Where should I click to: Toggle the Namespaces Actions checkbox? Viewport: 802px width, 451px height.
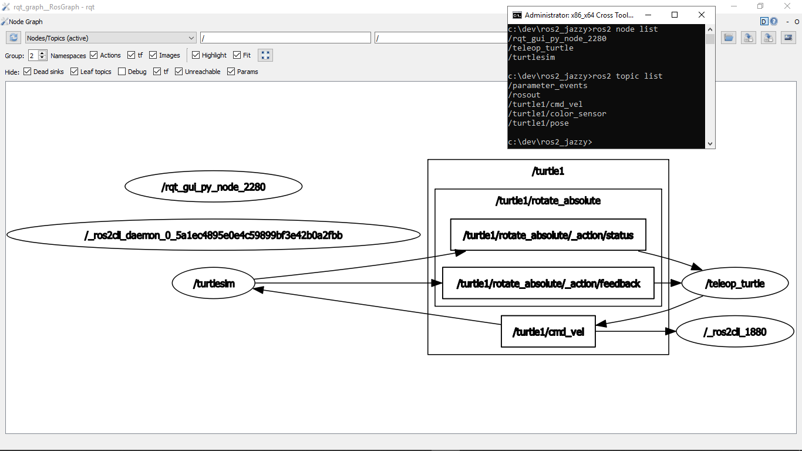(x=93, y=55)
